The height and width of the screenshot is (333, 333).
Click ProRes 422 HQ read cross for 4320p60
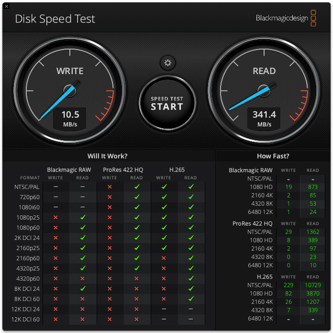pos(136,278)
